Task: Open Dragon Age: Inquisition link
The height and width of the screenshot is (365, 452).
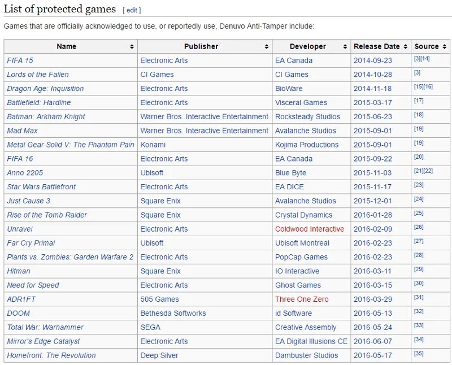Action: point(45,89)
